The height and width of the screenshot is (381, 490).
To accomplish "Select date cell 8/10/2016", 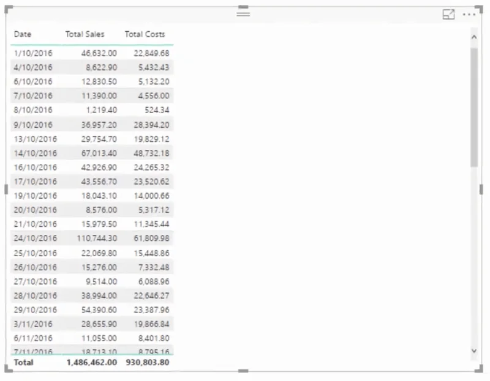I will (x=33, y=110).
